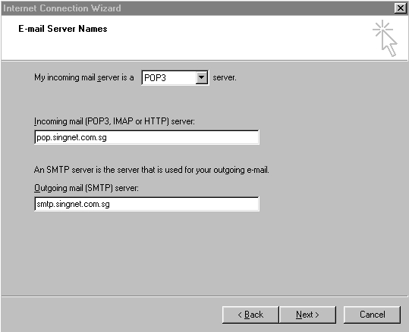Click the "server." text after the dropdown
The width and height of the screenshot is (409, 332).
pyautogui.click(x=225, y=77)
